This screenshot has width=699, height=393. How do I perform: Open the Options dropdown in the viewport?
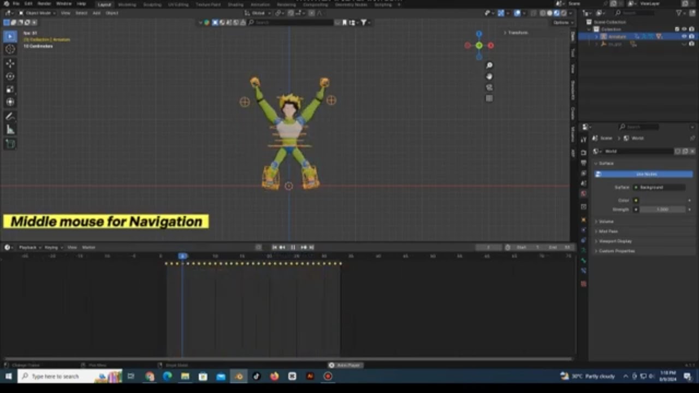point(562,22)
